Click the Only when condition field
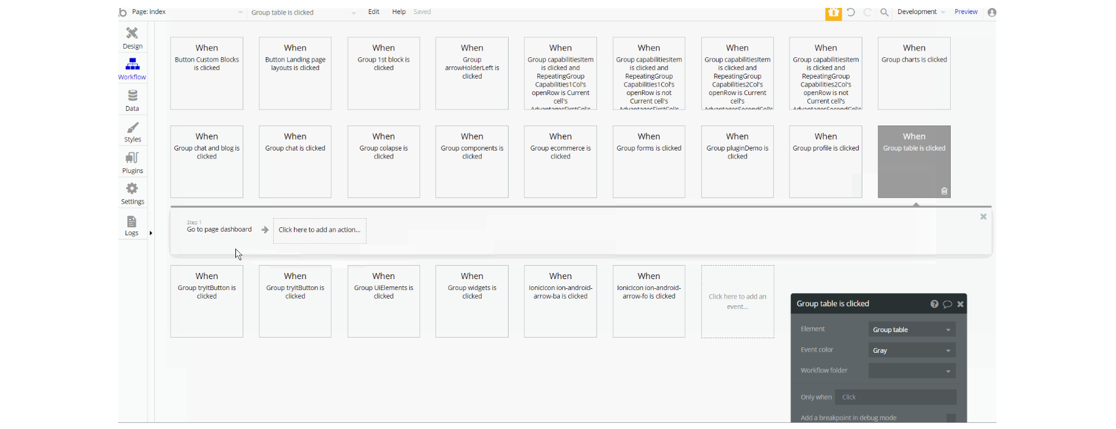Viewport: 1116px width, 429px height. 896,397
